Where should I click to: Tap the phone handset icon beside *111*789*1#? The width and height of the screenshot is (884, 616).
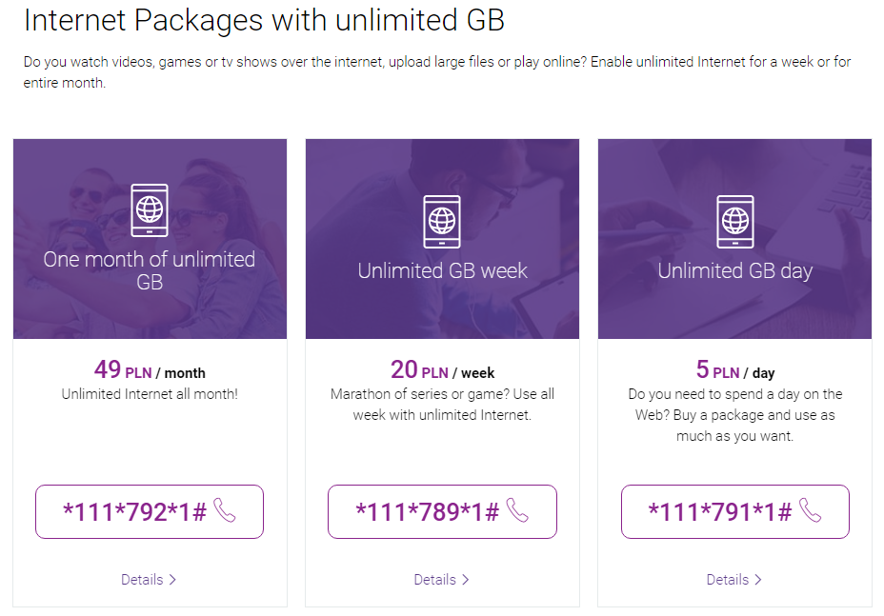point(517,510)
